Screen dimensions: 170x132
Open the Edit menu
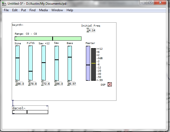(x=15, y=10)
